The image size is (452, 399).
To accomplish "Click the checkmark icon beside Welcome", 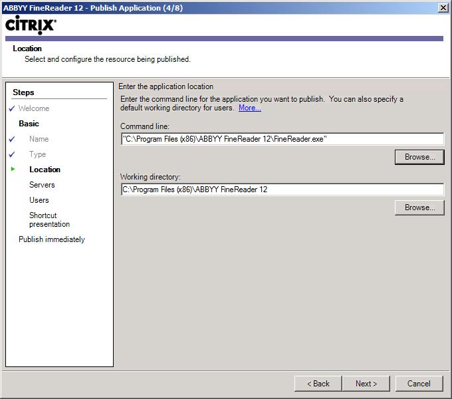I will click(12, 108).
